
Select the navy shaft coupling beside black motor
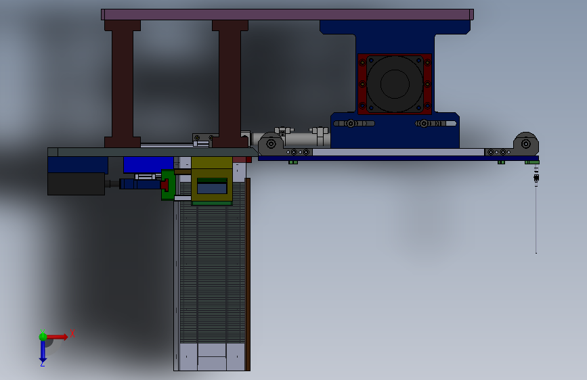[x=140, y=184]
